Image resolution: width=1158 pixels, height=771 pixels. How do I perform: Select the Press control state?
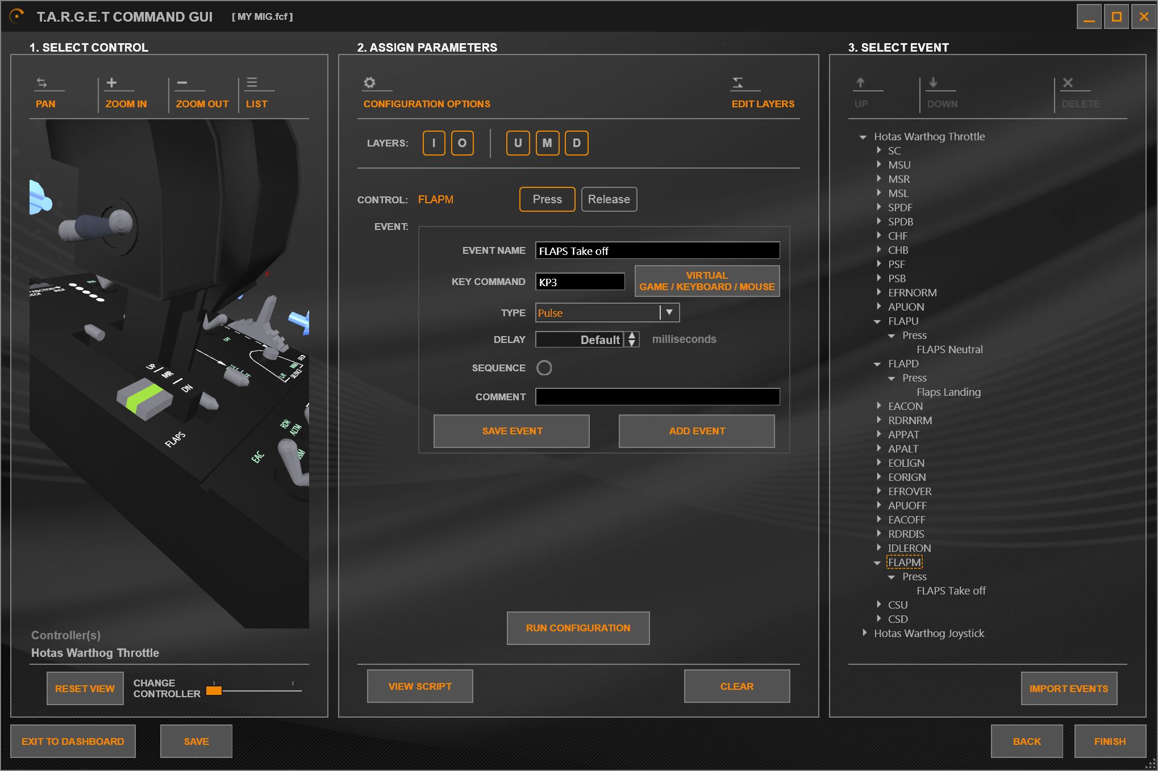547,199
